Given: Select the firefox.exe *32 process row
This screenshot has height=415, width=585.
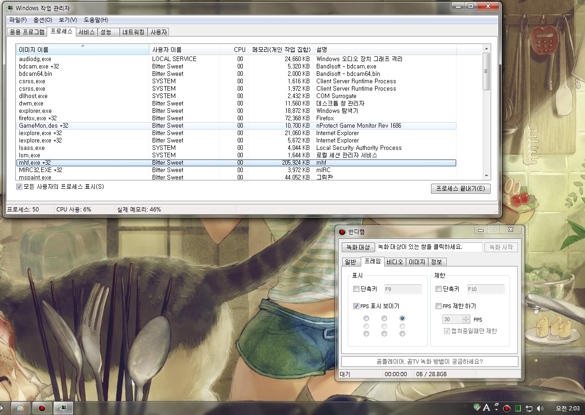Looking at the screenshot, I should point(236,118).
